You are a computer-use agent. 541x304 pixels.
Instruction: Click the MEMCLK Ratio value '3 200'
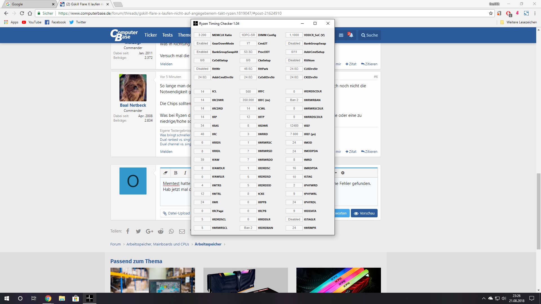click(202, 35)
